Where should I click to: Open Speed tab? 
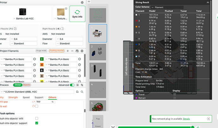(26, 97)
